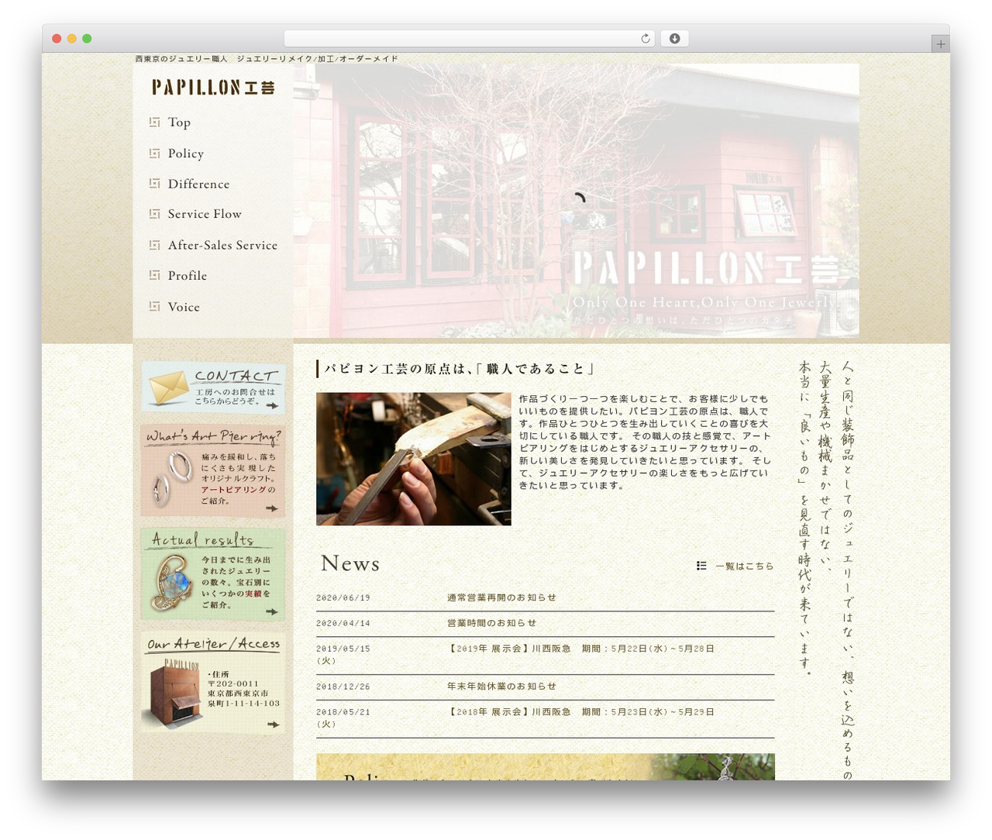The height and width of the screenshot is (840, 992).
Task: Click the arrow on Our Atelier banner
Action: (x=273, y=725)
